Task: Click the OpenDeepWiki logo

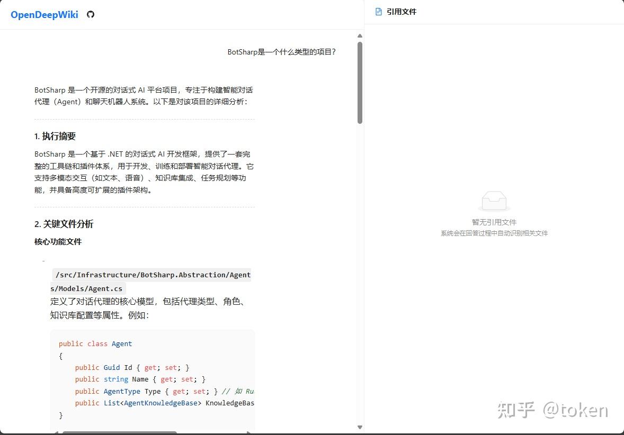Action: (44, 15)
